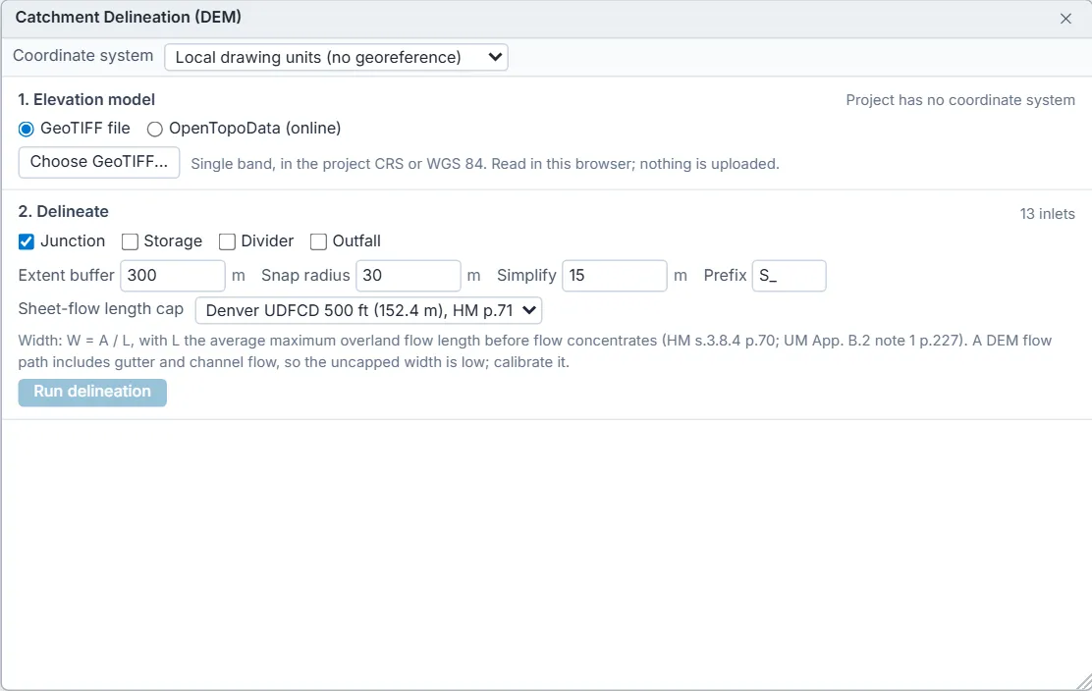Viewport: 1092px width, 691px height.
Task: Click the Run delineation button
Action: click(92, 393)
